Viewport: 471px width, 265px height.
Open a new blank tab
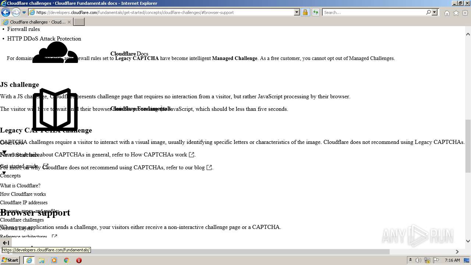click(x=79, y=22)
